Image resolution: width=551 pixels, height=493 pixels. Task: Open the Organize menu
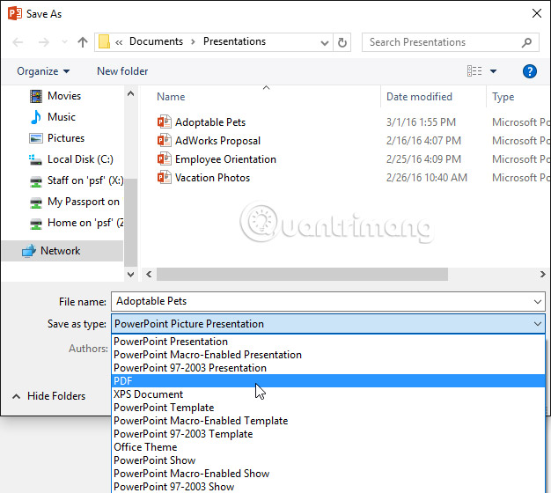click(x=43, y=71)
